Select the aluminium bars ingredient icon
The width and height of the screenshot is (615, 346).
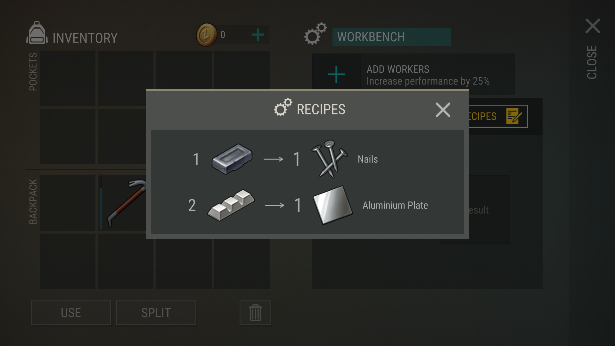click(231, 205)
